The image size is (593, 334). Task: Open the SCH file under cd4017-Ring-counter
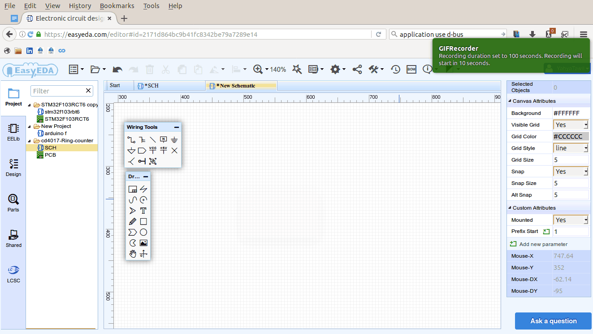(x=49, y=147)
